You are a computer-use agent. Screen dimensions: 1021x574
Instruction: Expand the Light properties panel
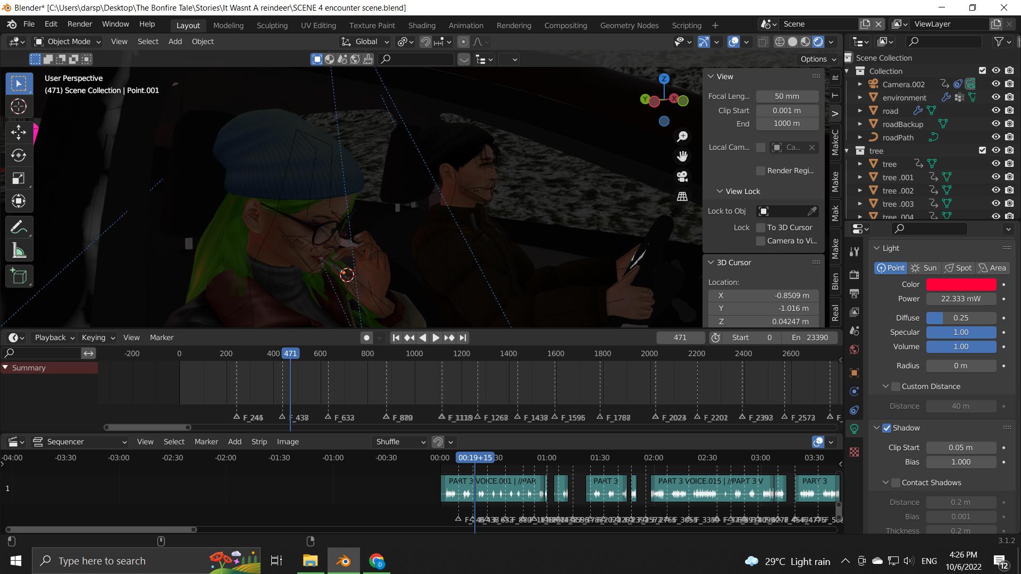(877, 248)
